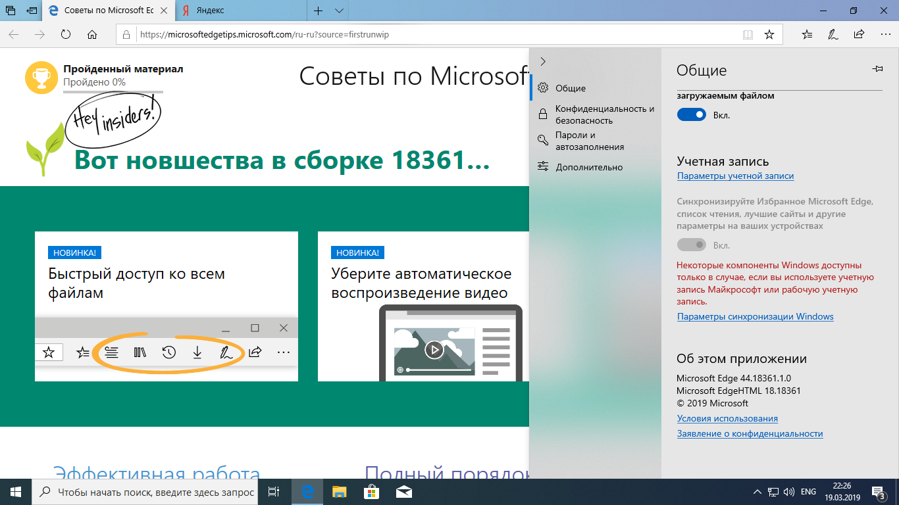This screenshot has width=899, height=505.
Task: Click the address bar URL
Action: click(265, 34)
